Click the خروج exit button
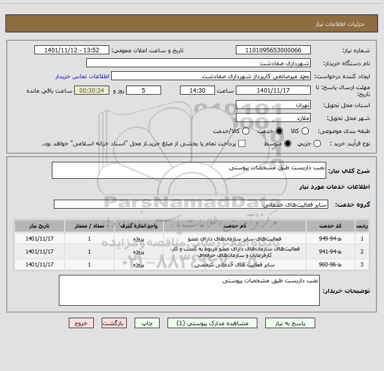 coord(81,323)
